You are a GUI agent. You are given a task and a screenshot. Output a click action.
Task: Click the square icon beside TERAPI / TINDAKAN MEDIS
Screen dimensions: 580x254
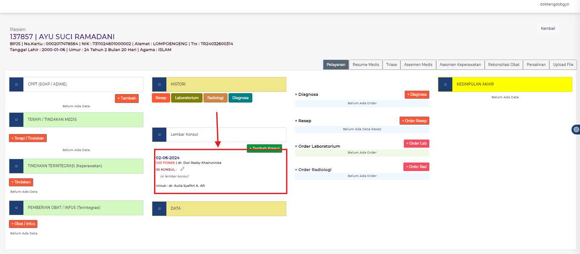click(x=16, y=120)
